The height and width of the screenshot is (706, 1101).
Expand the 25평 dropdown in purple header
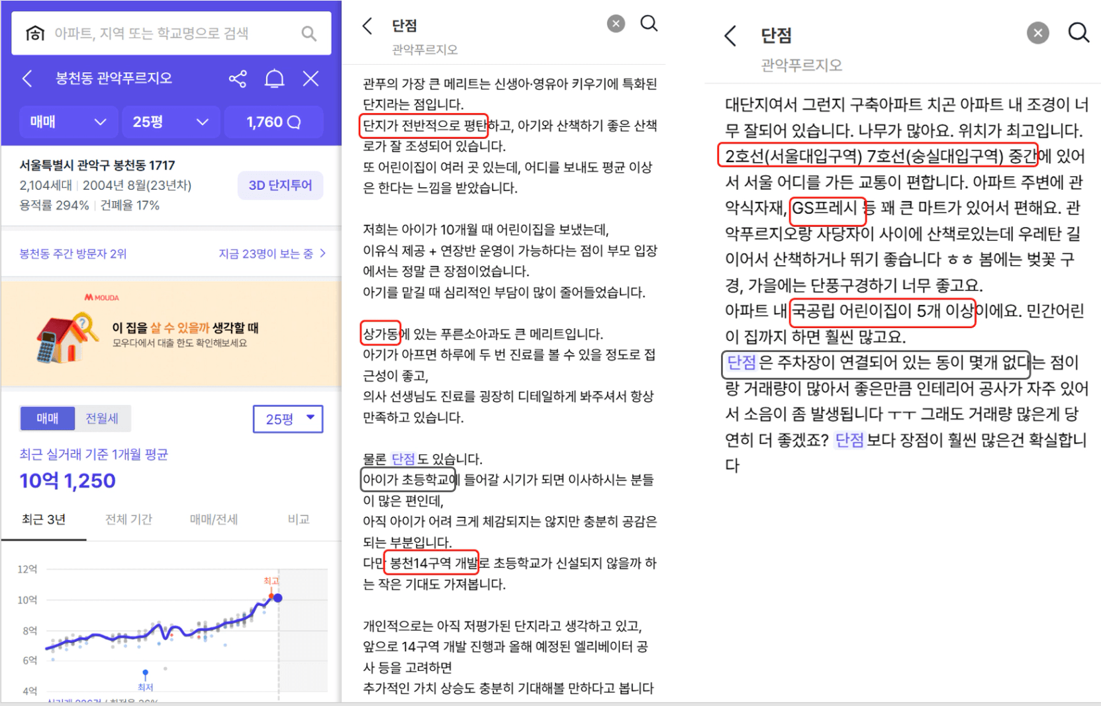[x=170, y=122]
